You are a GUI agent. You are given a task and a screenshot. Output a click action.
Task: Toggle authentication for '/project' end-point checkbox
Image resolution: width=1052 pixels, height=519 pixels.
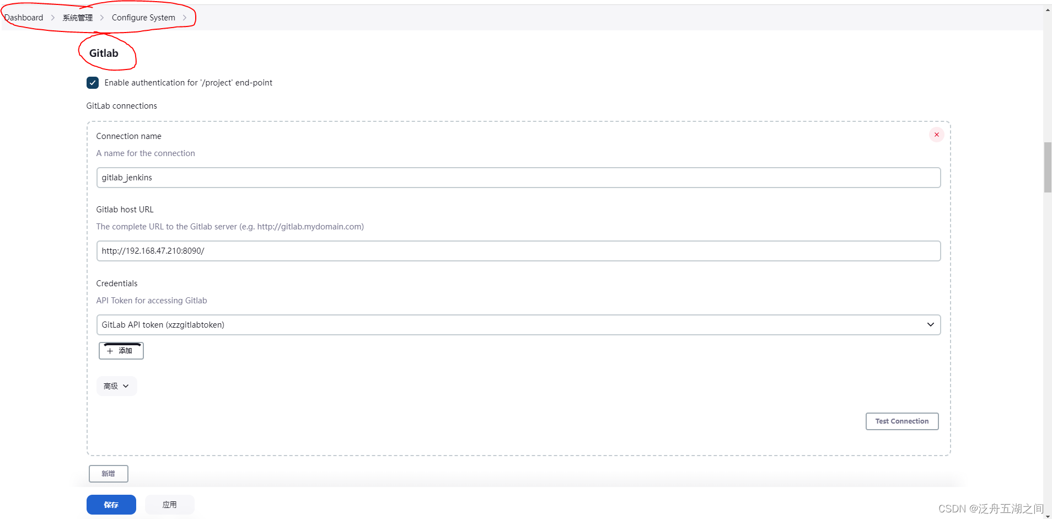tap(93, 83)
